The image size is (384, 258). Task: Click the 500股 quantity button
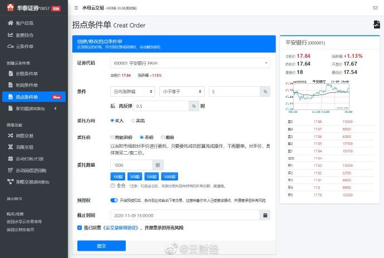[x=154, y=176]
